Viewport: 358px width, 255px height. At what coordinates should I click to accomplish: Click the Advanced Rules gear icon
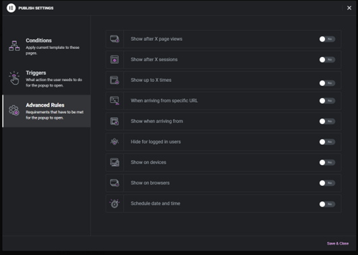(14, 111)
